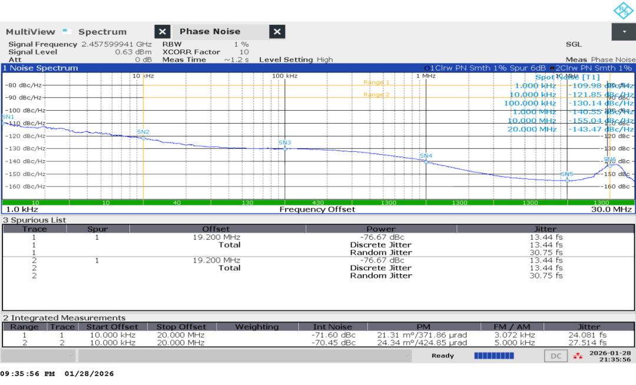Click the Att value 0 dB
Viewport: 636px width, 385px height.
coord(143,59)
